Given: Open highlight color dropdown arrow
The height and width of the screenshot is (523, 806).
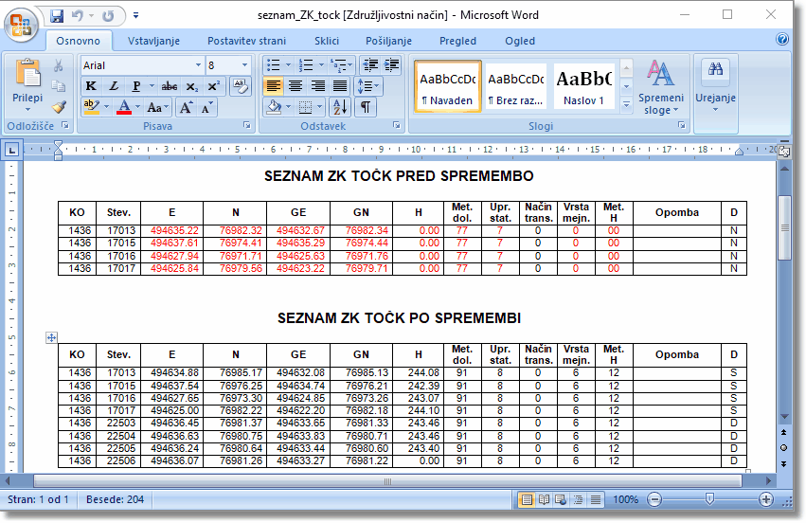Looking at the screenshot, I should (106, 107).
